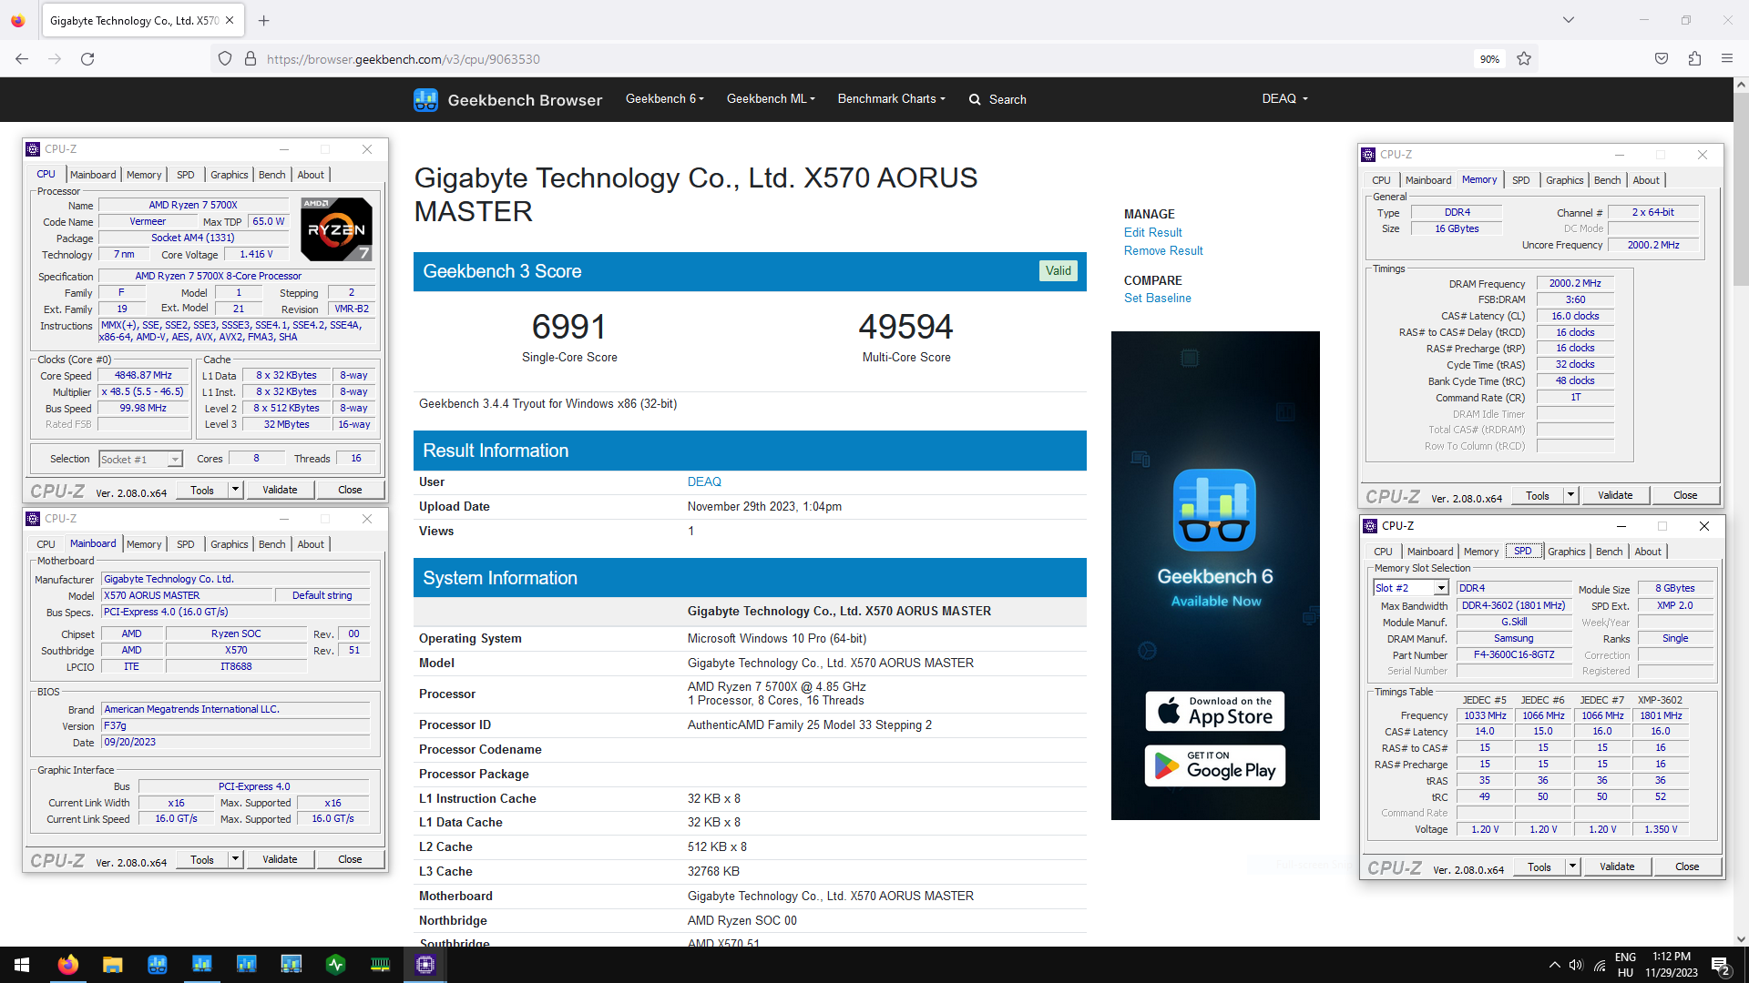Click the Edit Result link

(x=1152, y=233)
